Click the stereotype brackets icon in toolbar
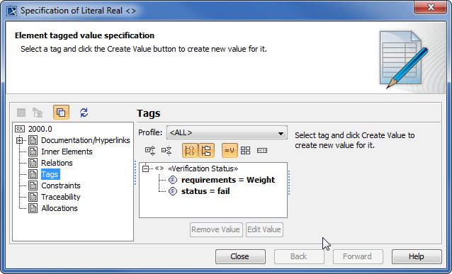This screenshot has width=452, height=274. point(262,150)
